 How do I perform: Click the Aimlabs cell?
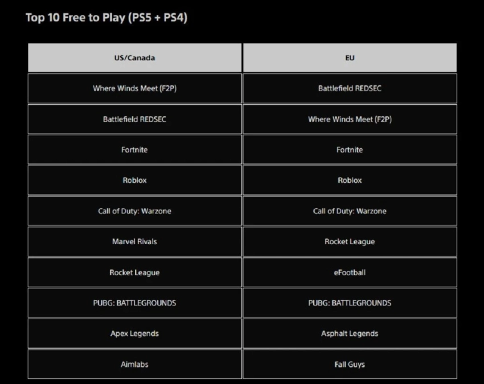tap(134, 364)
